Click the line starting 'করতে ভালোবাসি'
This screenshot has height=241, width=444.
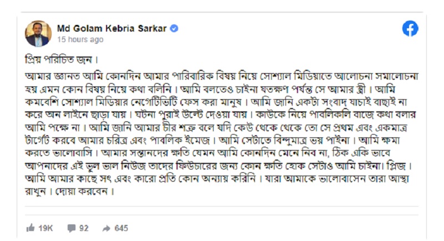click(208, 153)
